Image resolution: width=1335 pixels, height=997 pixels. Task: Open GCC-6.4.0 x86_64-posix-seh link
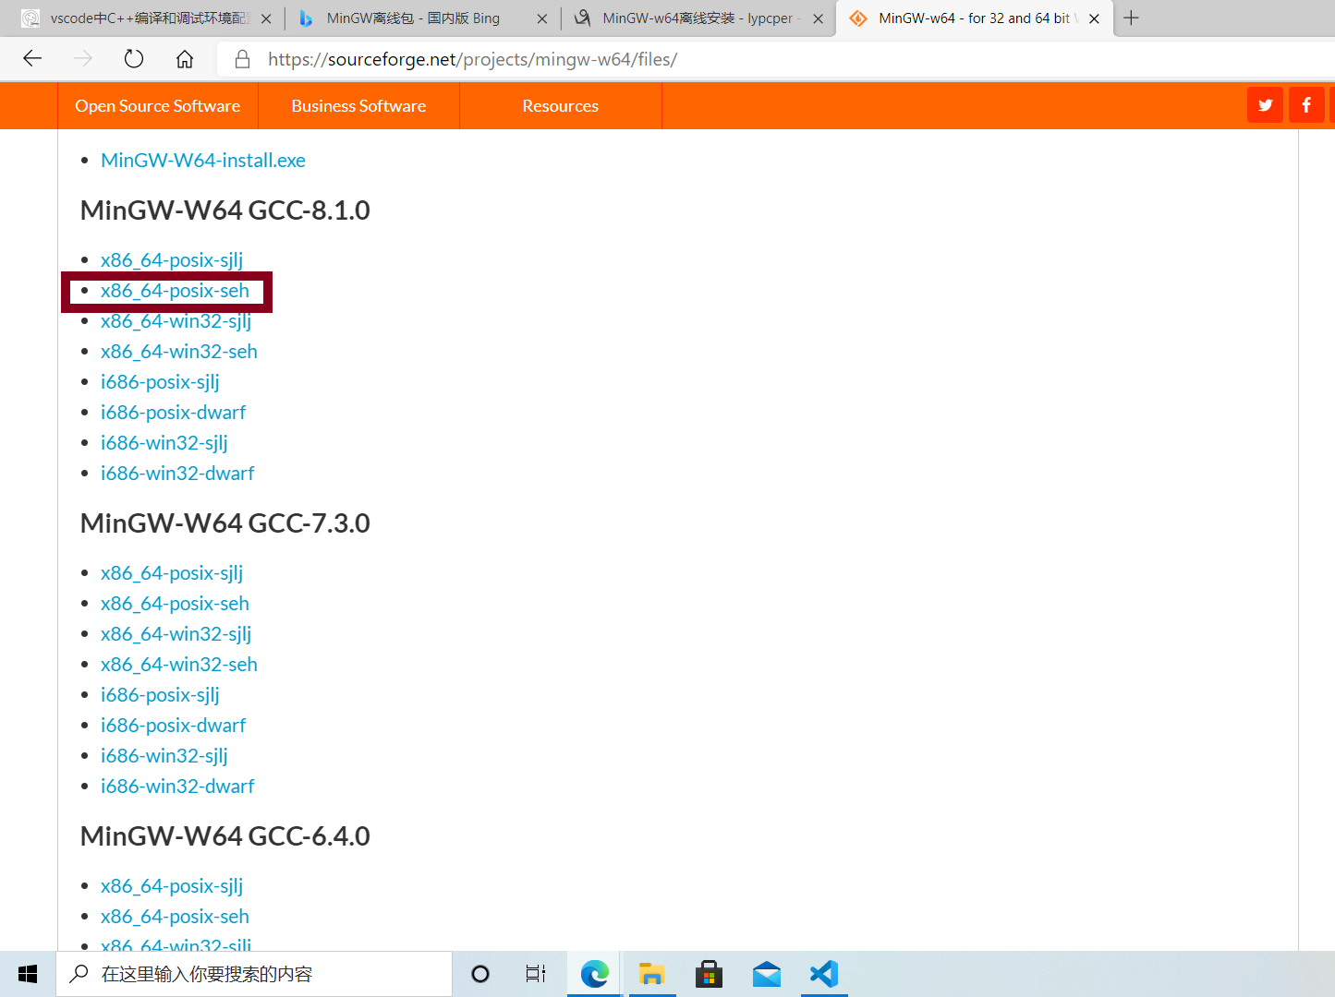[x=175, y=916]
